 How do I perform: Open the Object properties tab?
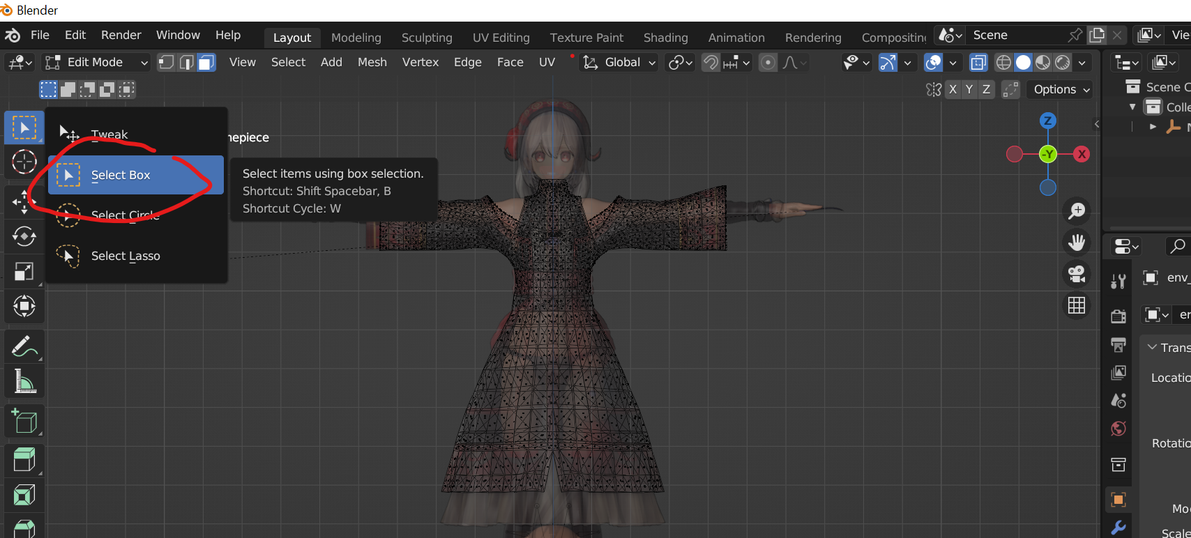(1118, 500)
